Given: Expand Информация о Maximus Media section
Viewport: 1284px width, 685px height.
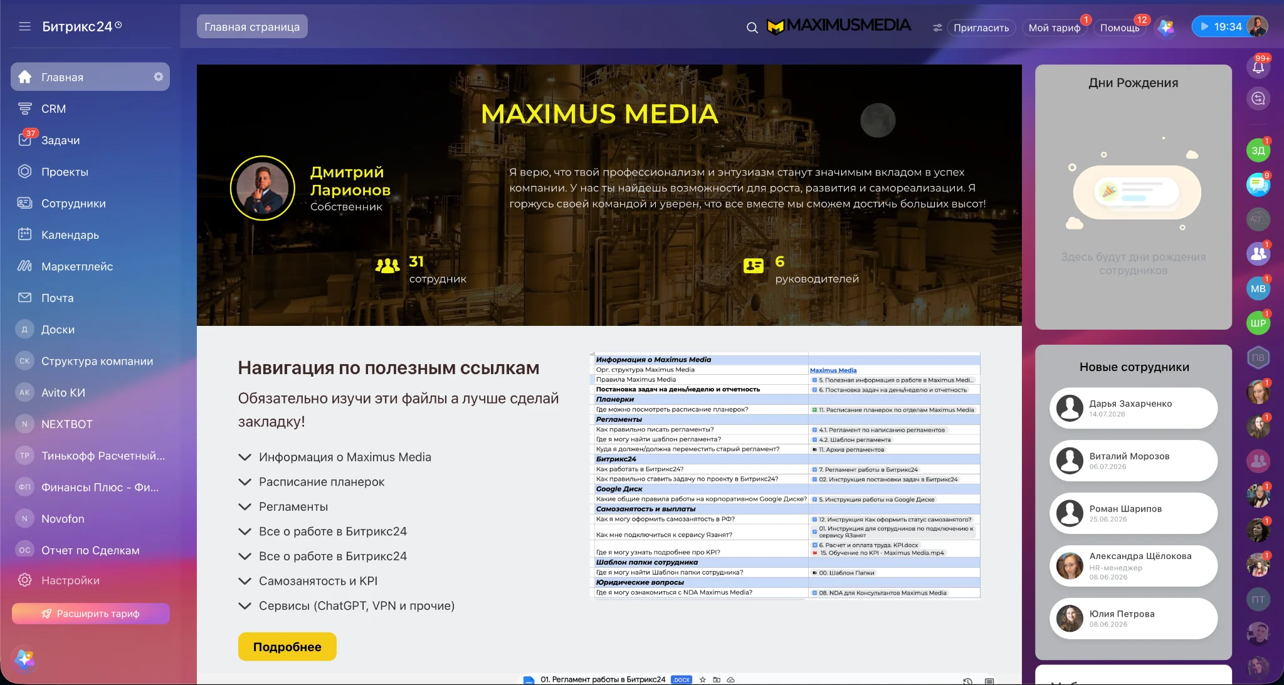Looking at the screenshot, I should (x=335, y=458).
